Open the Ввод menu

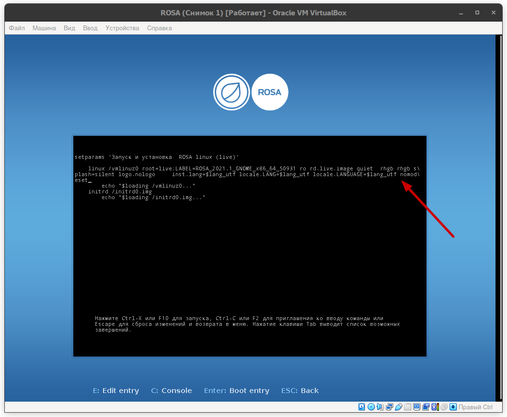(90, 28)
